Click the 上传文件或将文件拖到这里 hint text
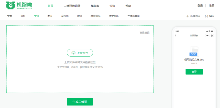 click(80, 62)
